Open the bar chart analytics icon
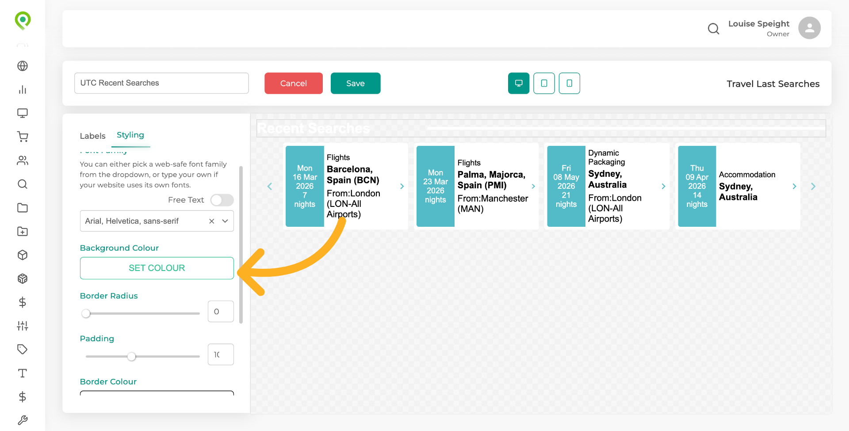 tap(23, 90)
